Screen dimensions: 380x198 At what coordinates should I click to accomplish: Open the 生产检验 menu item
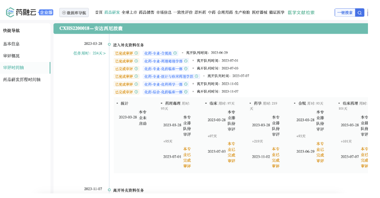(x=242, y=12)
